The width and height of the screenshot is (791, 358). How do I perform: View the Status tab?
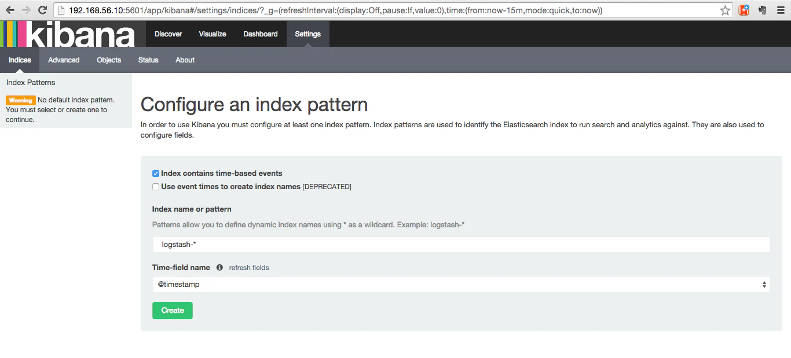148,60
